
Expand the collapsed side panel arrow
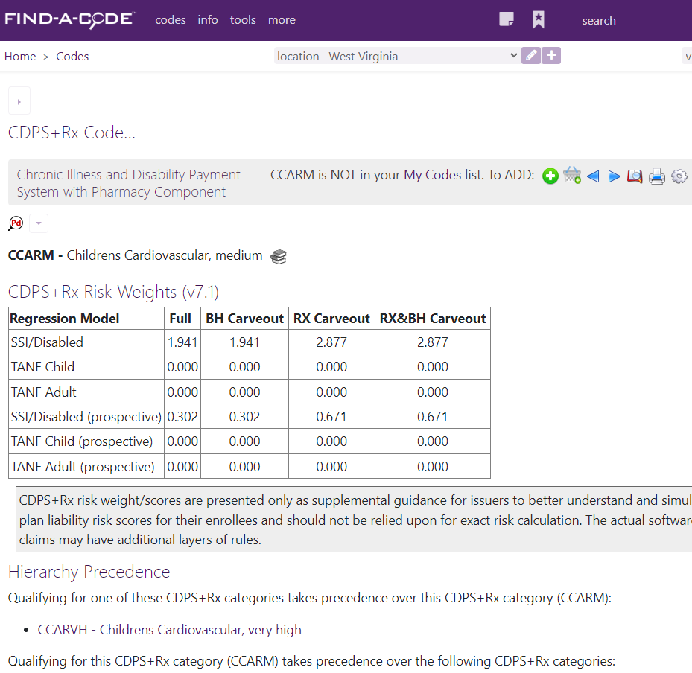click(x=19, y=101)
